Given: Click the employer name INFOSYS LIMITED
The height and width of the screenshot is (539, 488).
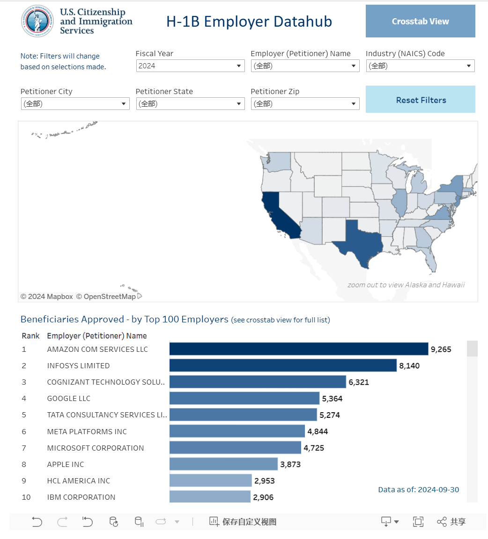Looking at the screenshot, I should [x=79, y=366].
